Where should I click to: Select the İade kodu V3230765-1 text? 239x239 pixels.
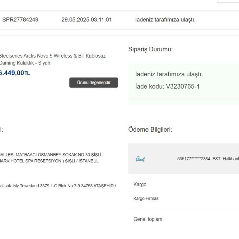click(167, 87)
